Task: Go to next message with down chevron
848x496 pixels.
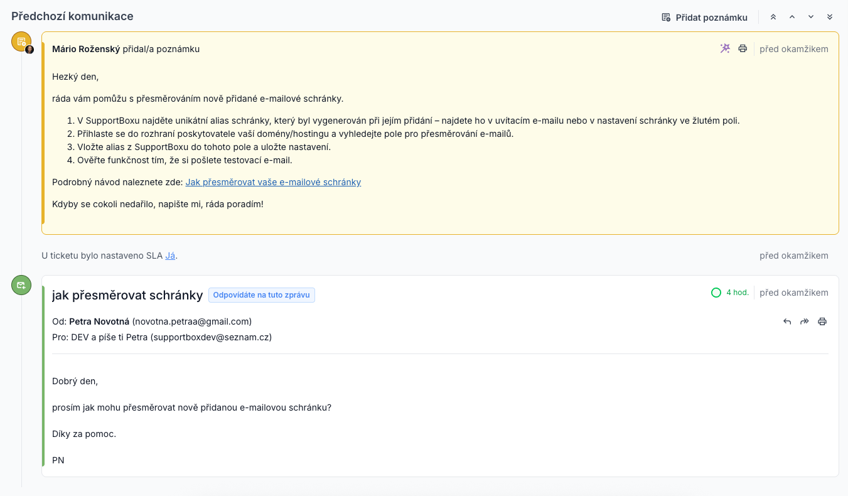Action: pos(811,17)
